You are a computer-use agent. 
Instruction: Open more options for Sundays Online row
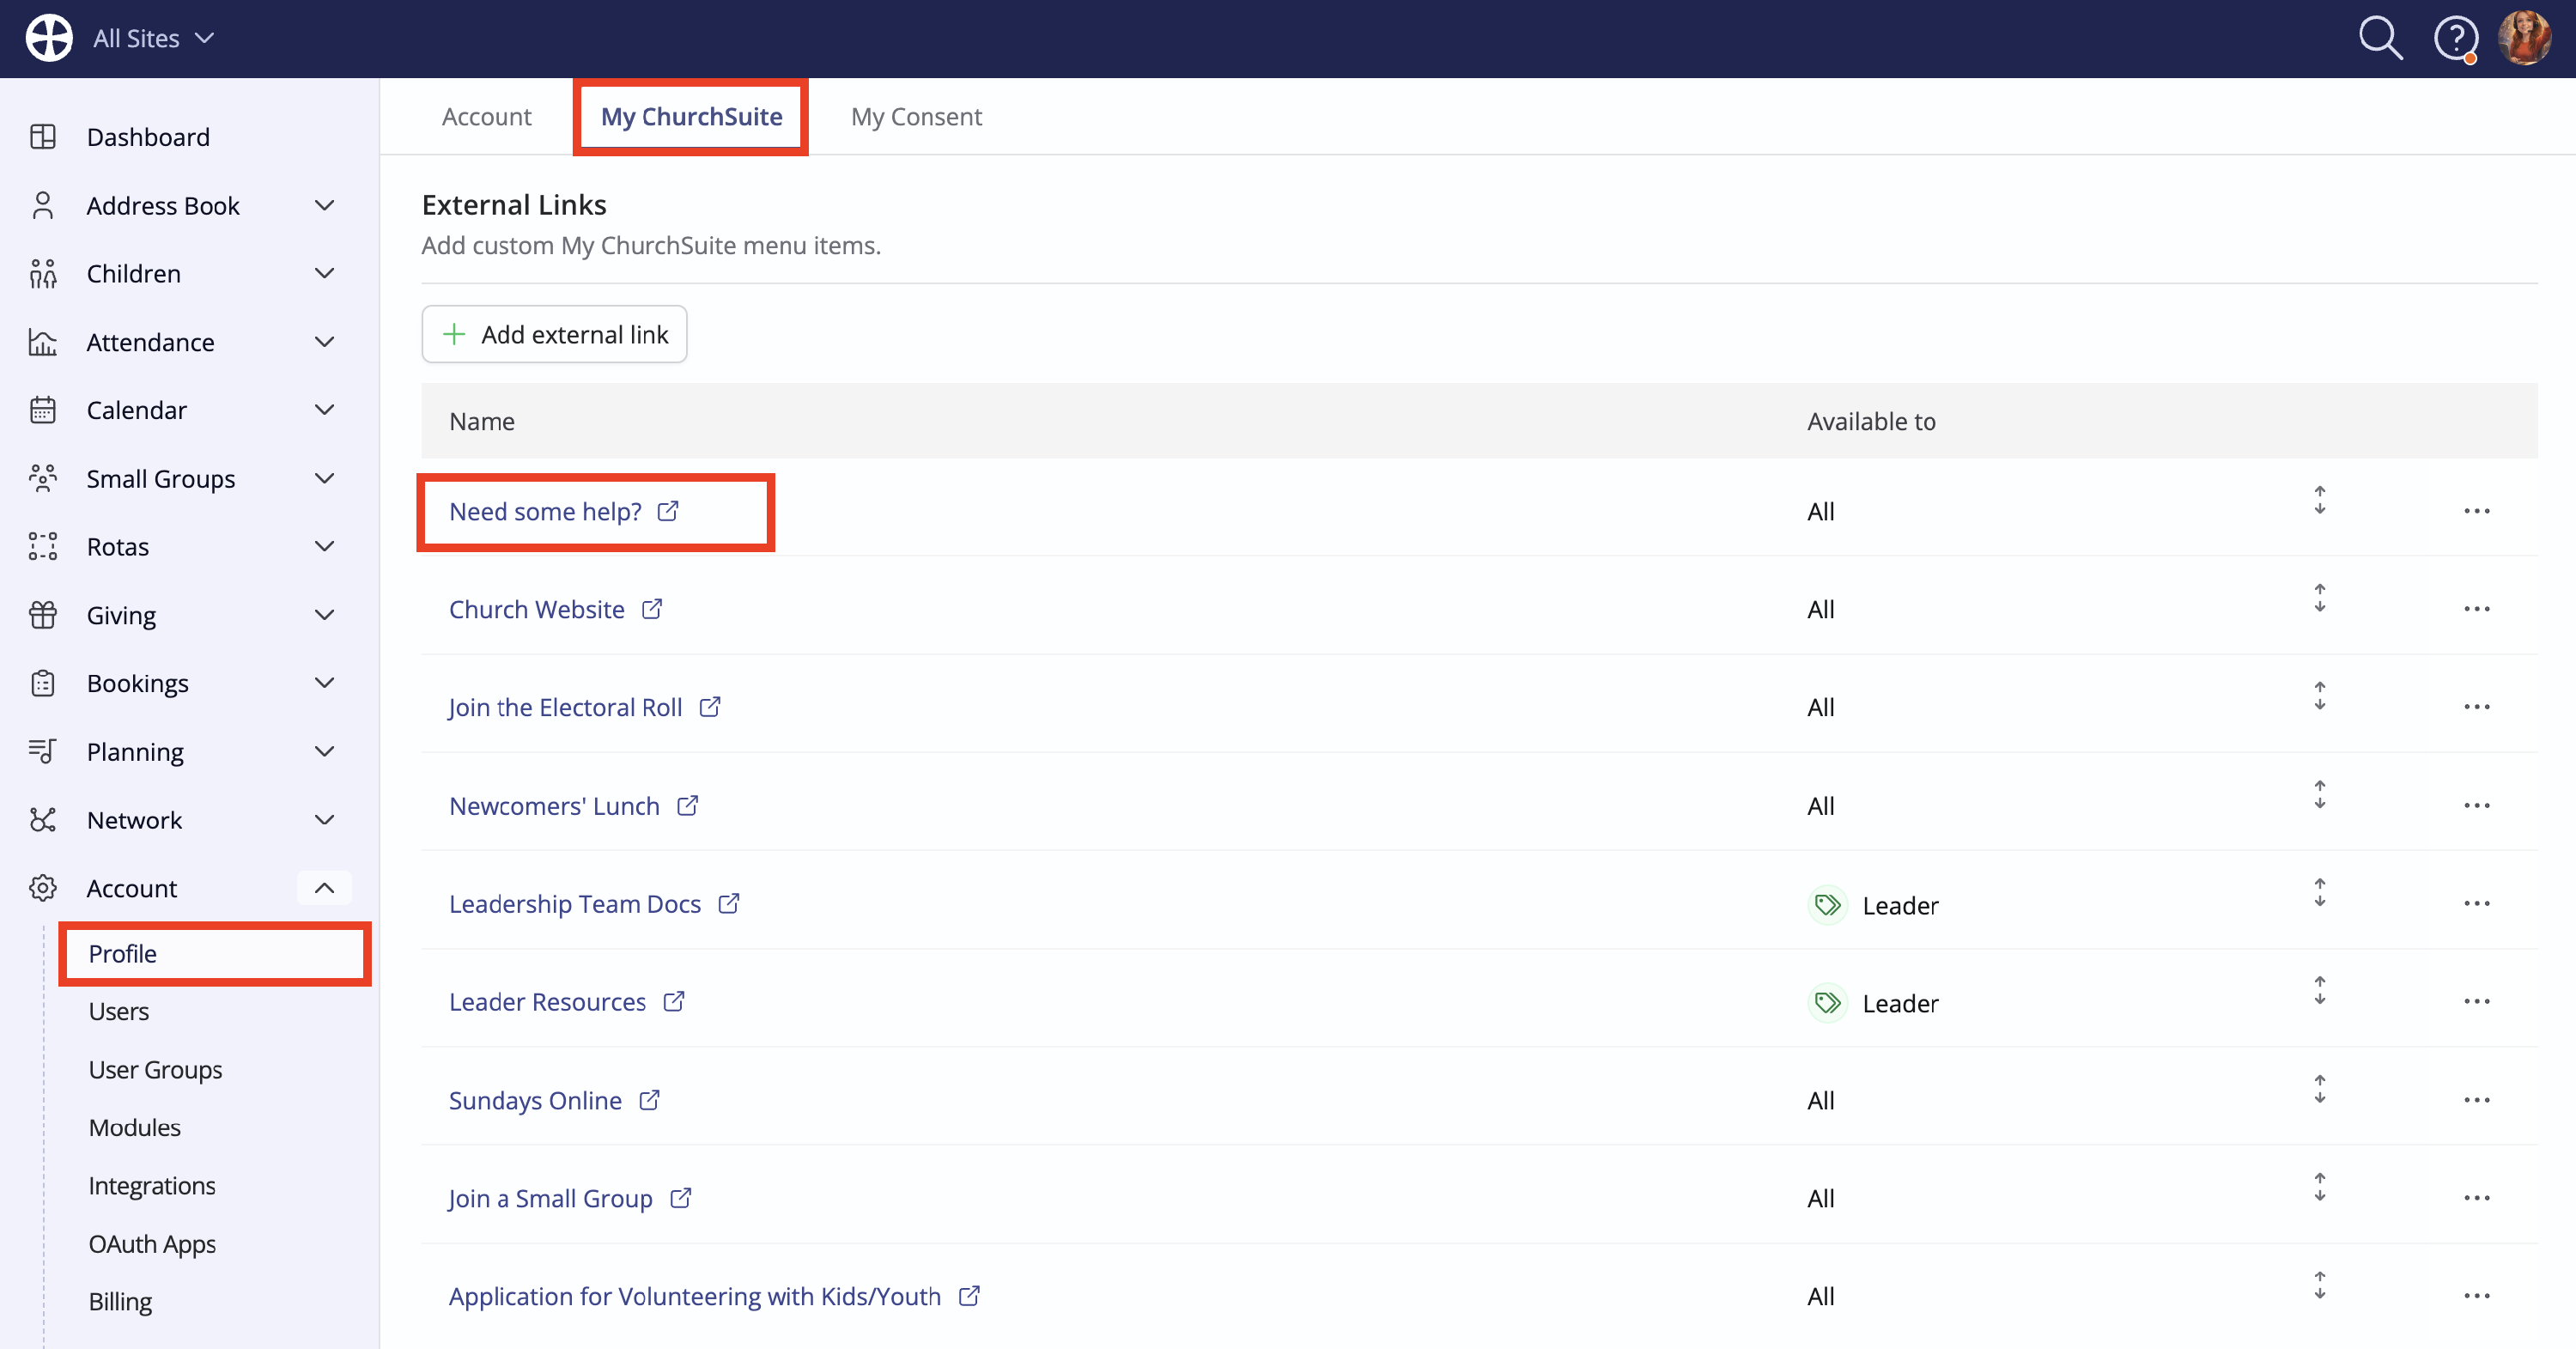tap(2476, 1100)
